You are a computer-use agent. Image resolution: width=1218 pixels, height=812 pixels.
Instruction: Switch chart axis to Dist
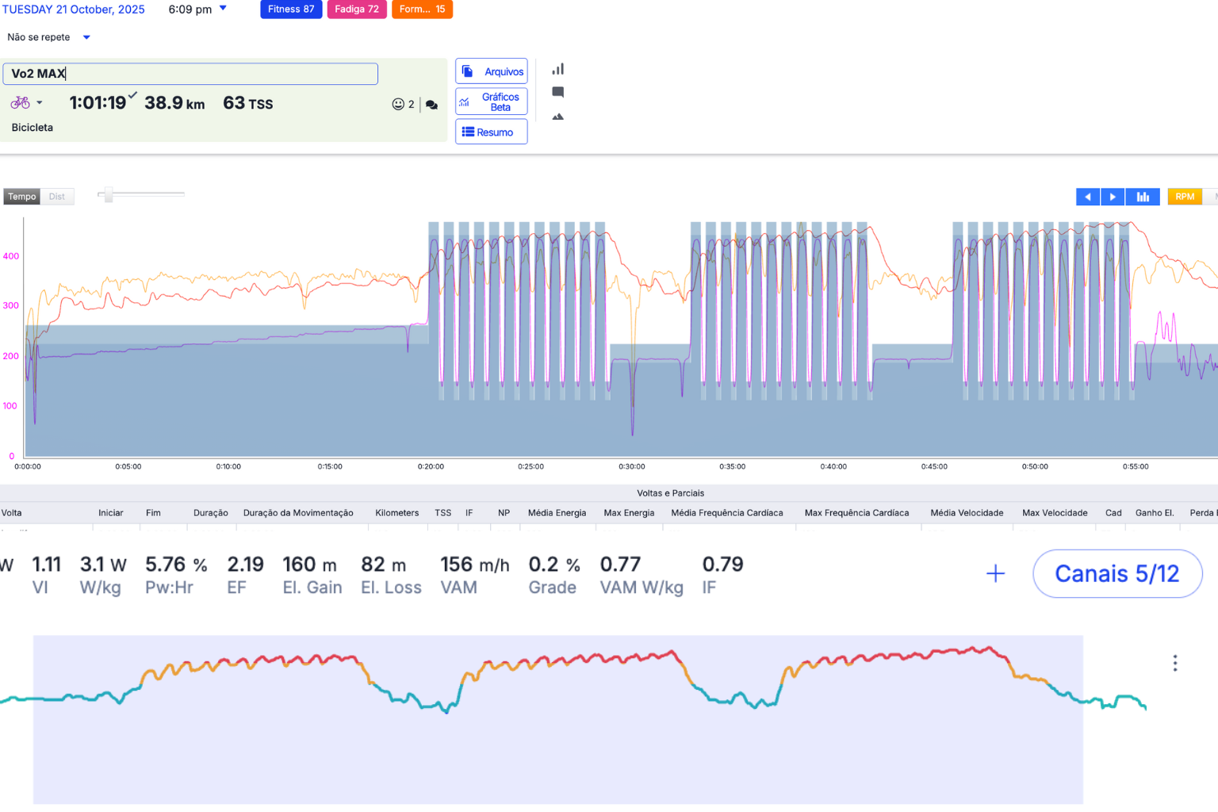tap(57, 197)
